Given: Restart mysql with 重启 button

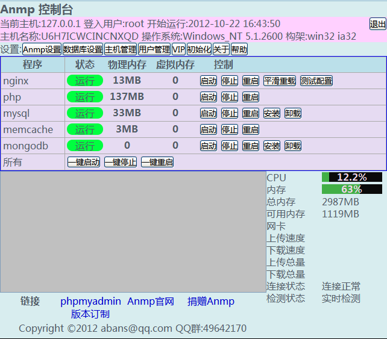Looking at the screenshot, I should coord(251,113).
